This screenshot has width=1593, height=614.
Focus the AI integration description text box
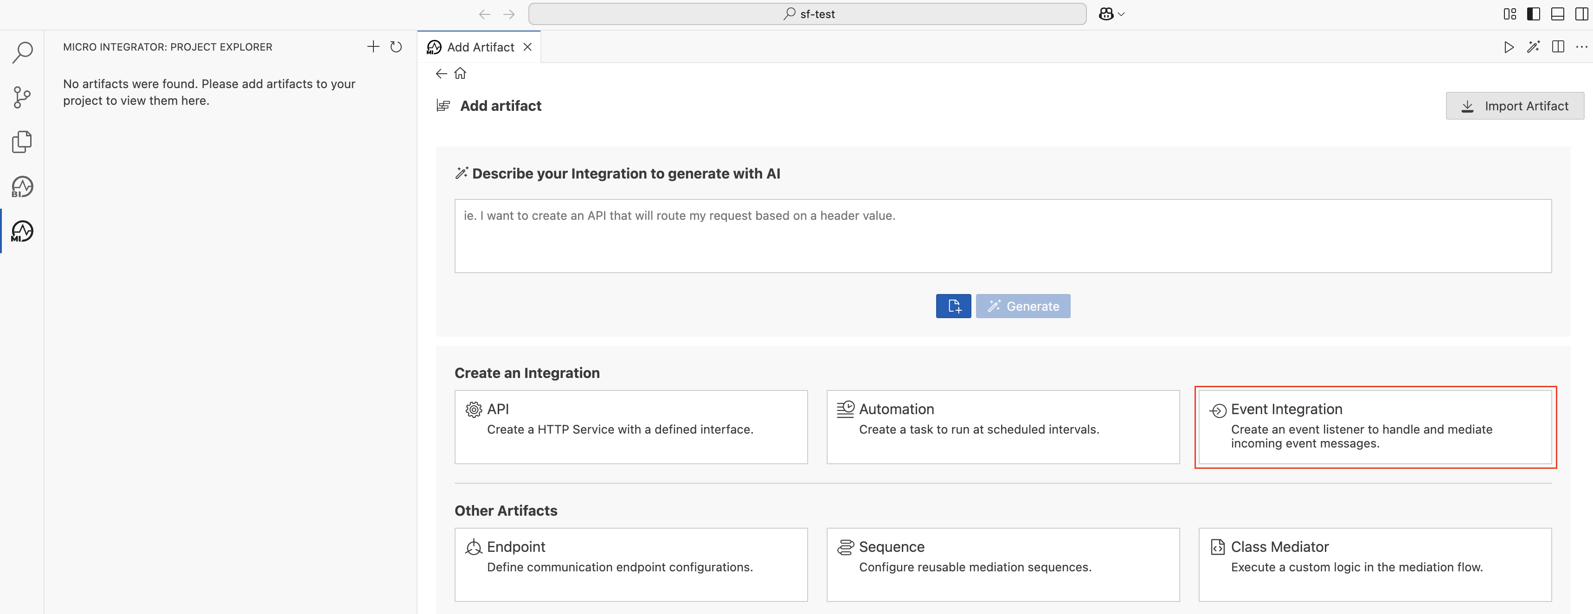[1002, 236]
